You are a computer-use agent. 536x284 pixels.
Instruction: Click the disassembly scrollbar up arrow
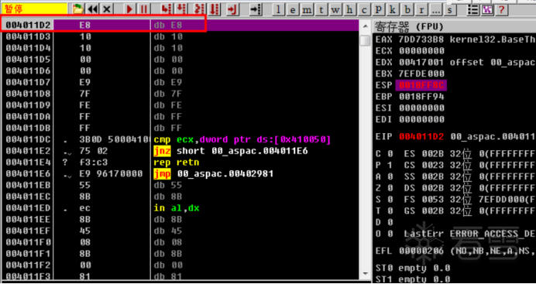[x=366, y=26]
